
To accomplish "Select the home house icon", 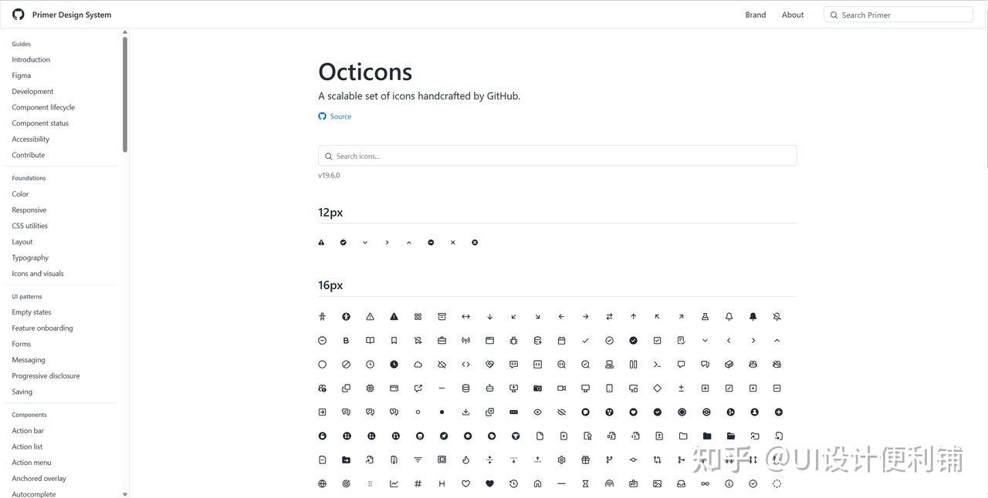I will [x=537, y=484].
